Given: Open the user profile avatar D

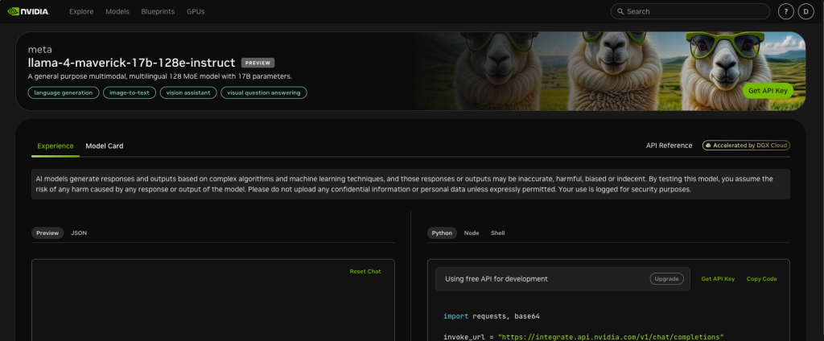Looking at the screenshot, I should pos(806,12).
